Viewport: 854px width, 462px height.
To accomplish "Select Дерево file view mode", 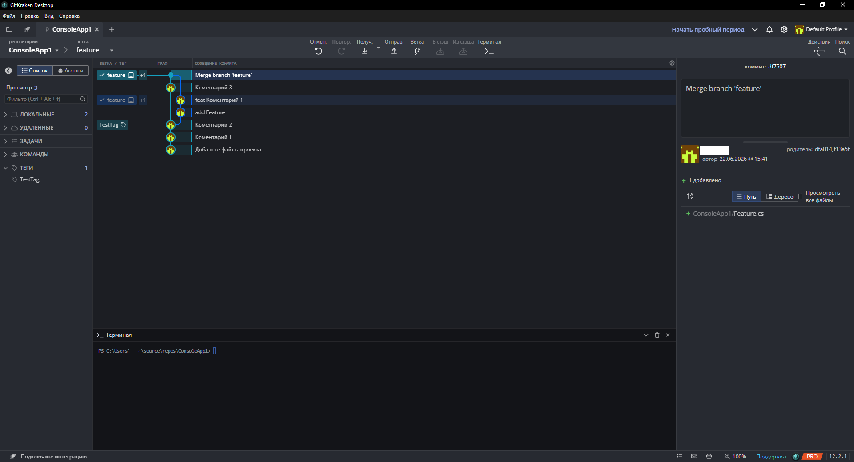I will (x=779, y=196).
